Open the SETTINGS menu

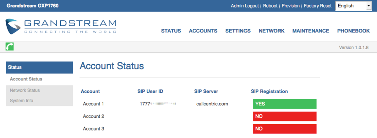point(238,31)
